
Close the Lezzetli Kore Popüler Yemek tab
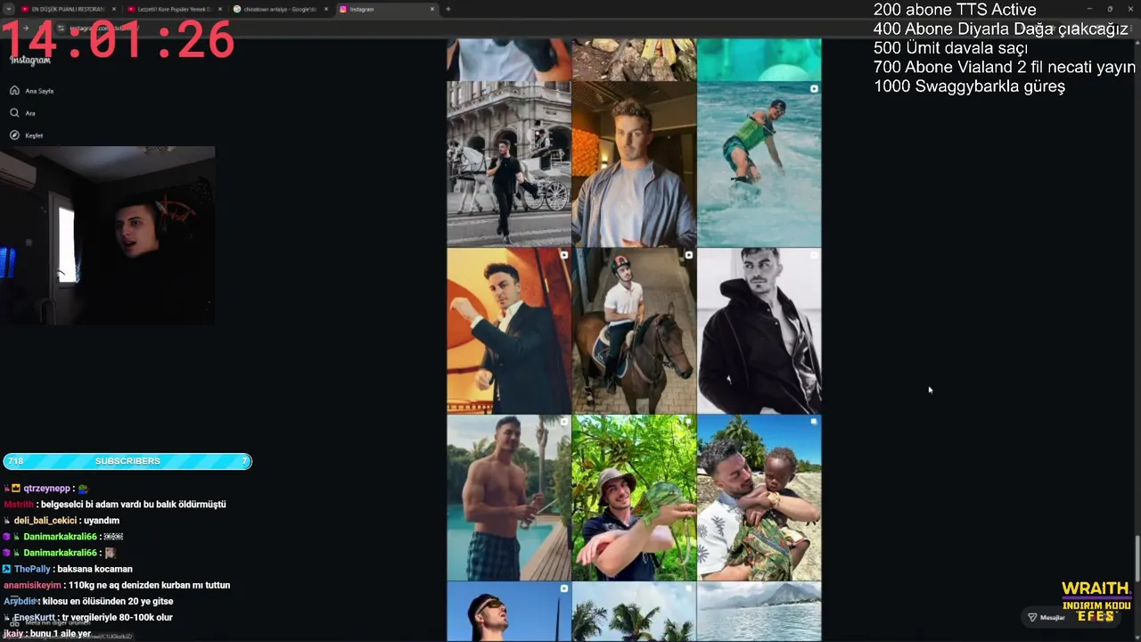(219, 9)
